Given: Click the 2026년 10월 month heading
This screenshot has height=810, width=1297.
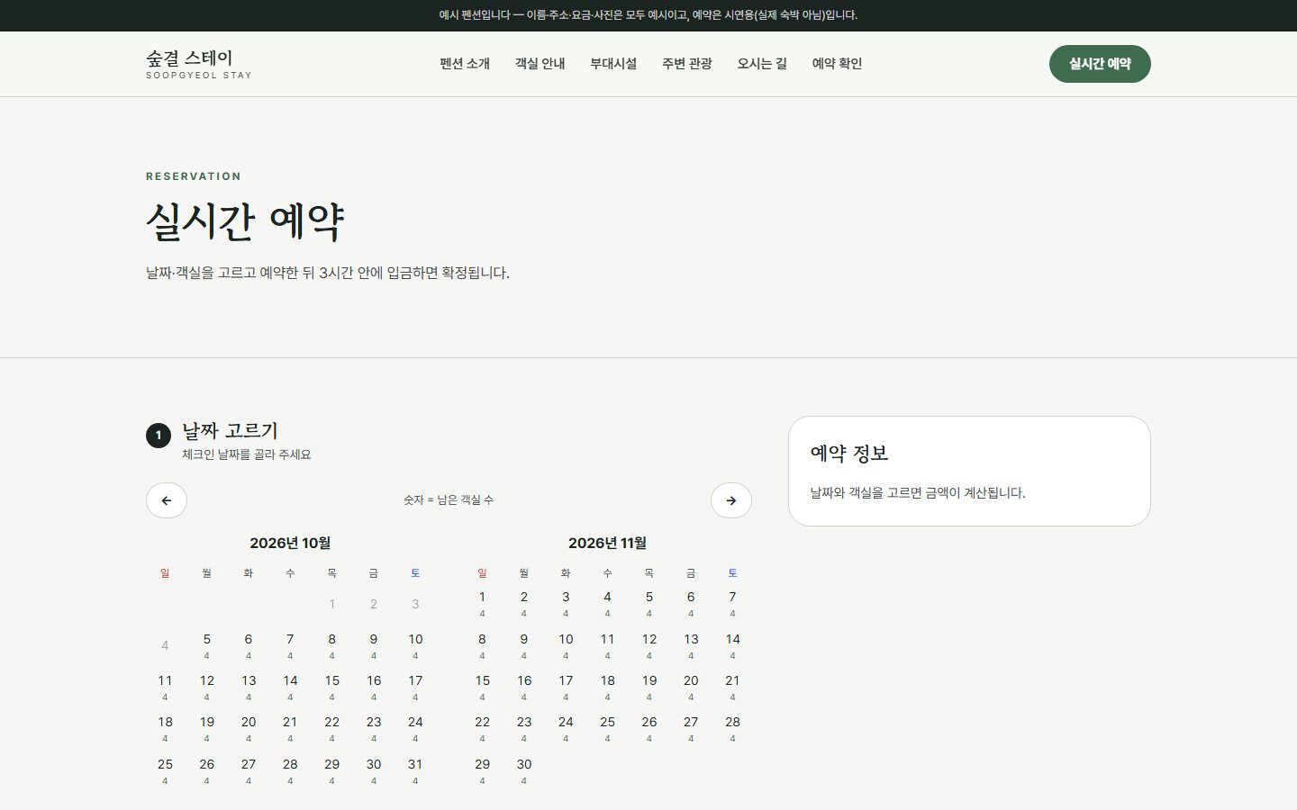Looking at the screenshot, I should point(290,543).
